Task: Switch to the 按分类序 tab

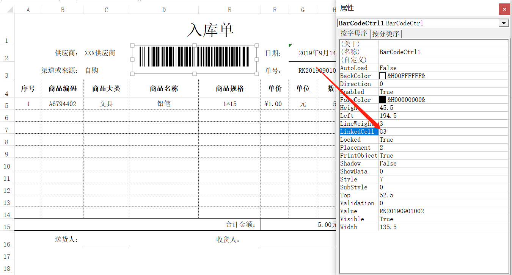Action: point(386,34)
